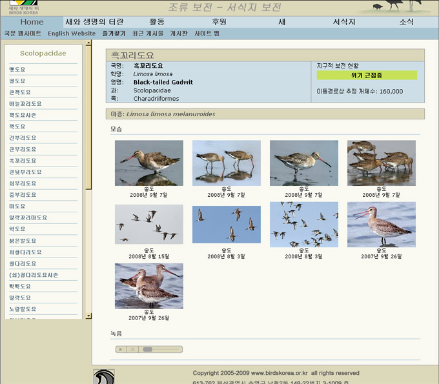Open the 게시판 link
Viewport: 439px width, 384px height.
point(179,34)
